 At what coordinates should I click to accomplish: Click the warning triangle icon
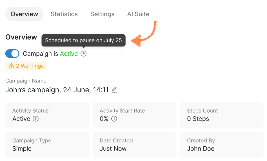pyautogui.click(x=11, y=66)
